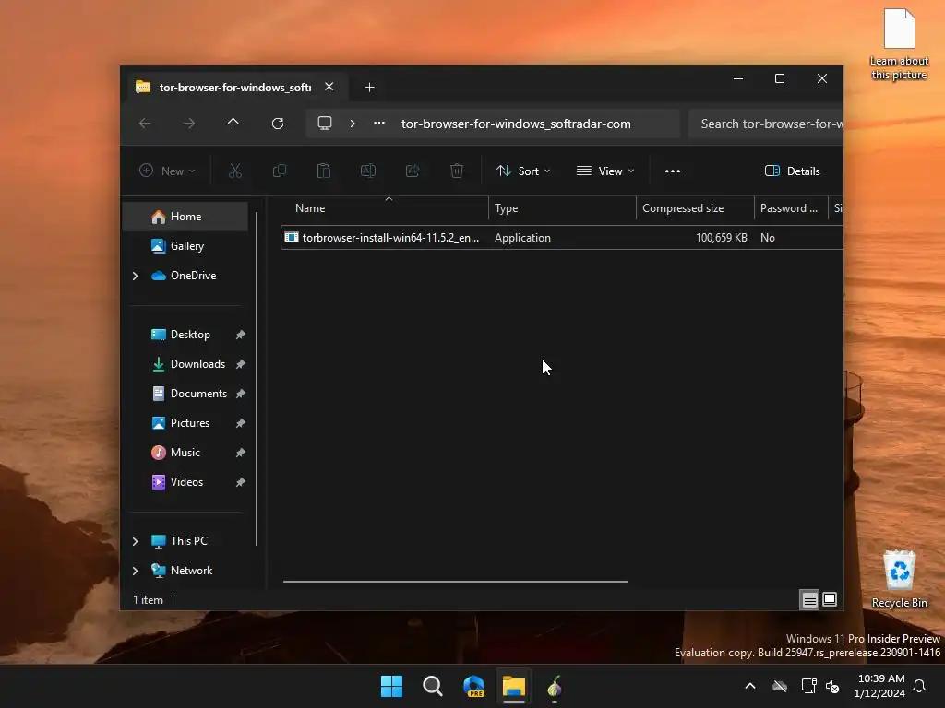Show hidden system tray icons
Screen dimensions: 945x708
[750, 686]
